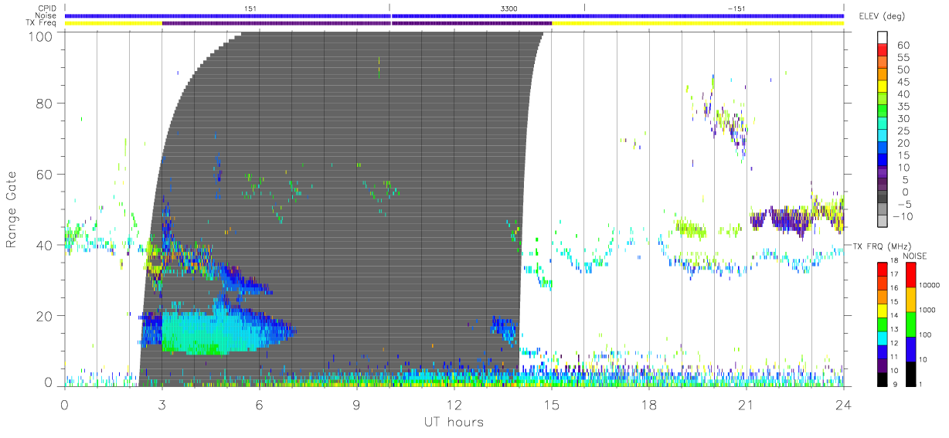Click NOISE legend label '1000'
This screenshot has height=438, width=949.
[x=927, y=311]
